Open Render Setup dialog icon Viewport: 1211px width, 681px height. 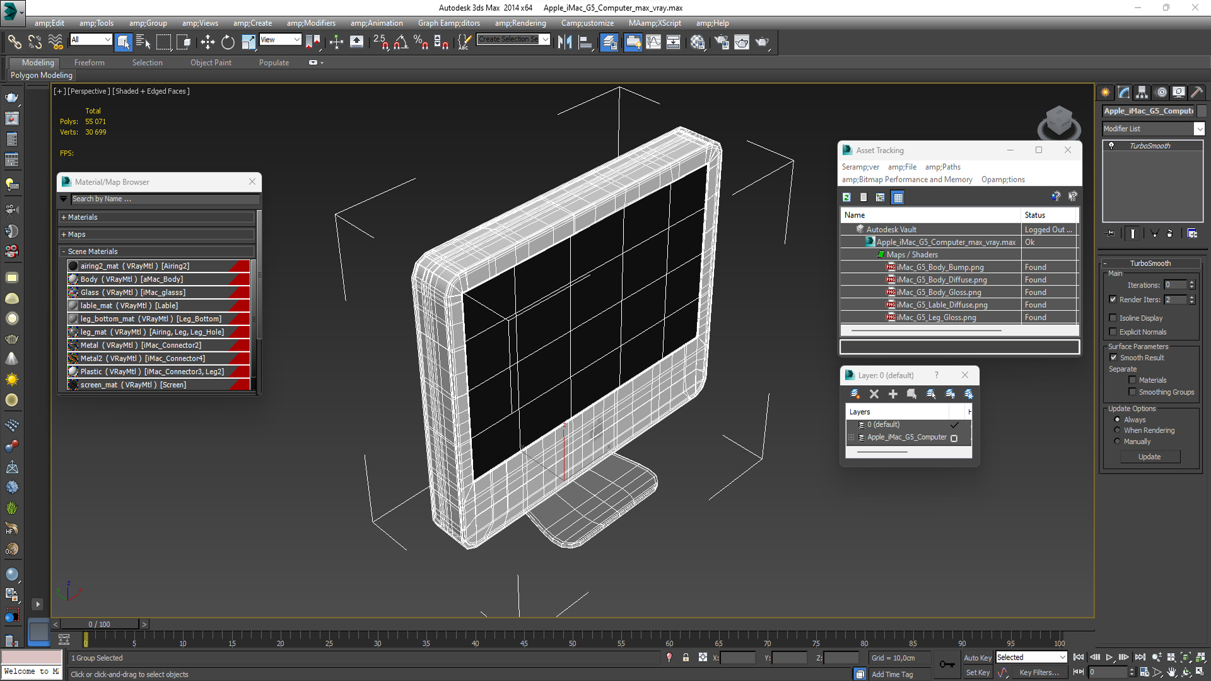click(x=721, y=42)
